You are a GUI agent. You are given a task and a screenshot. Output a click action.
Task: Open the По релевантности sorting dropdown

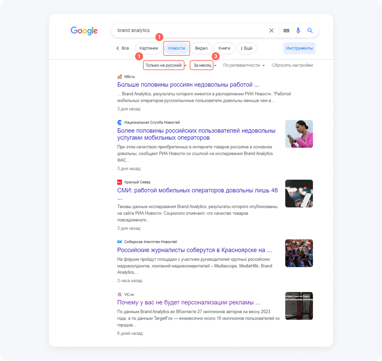pos(244,65)
